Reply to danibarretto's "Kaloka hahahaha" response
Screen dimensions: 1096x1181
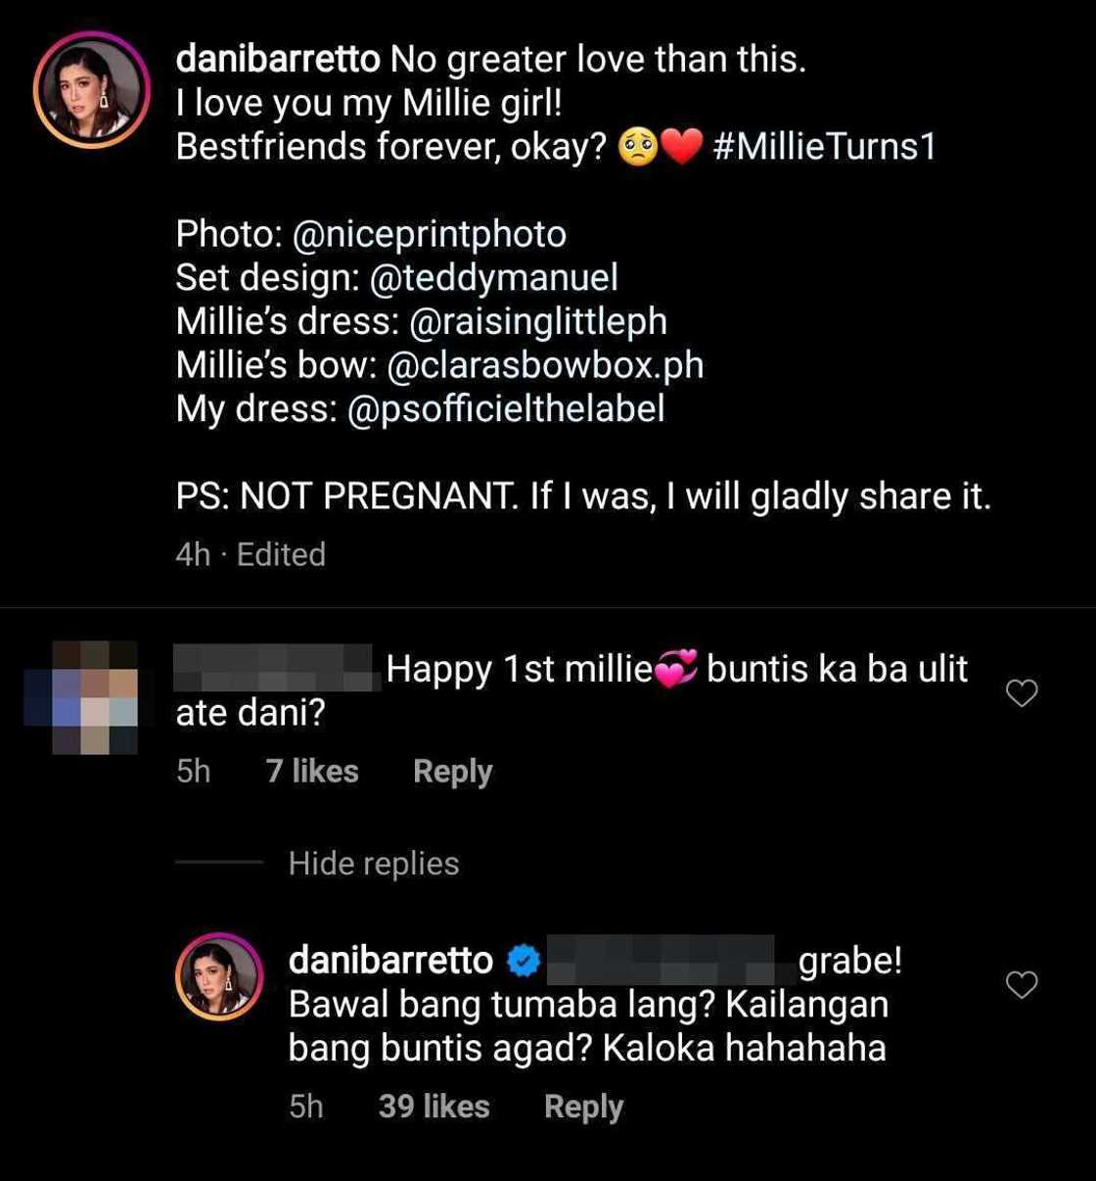click(583, 1107)
